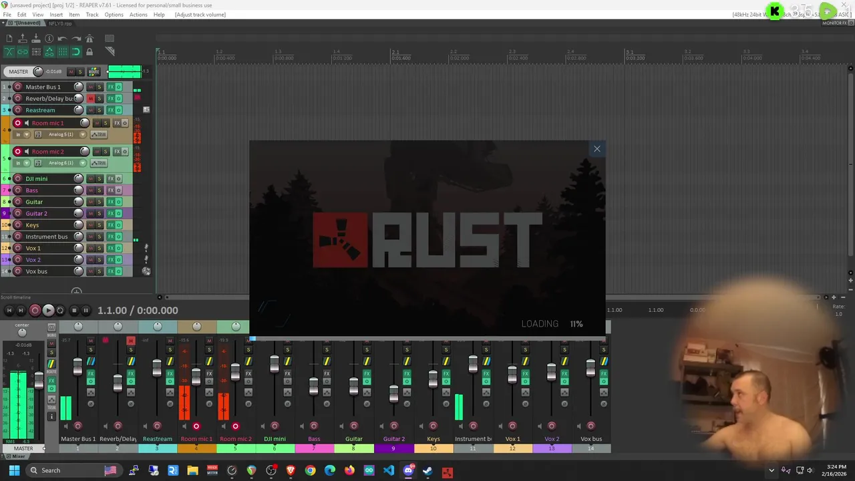This screenshot has width=855, height=481.
Task: Switch to the NFLY0.rpp project tab
Action: coord(60,23)
